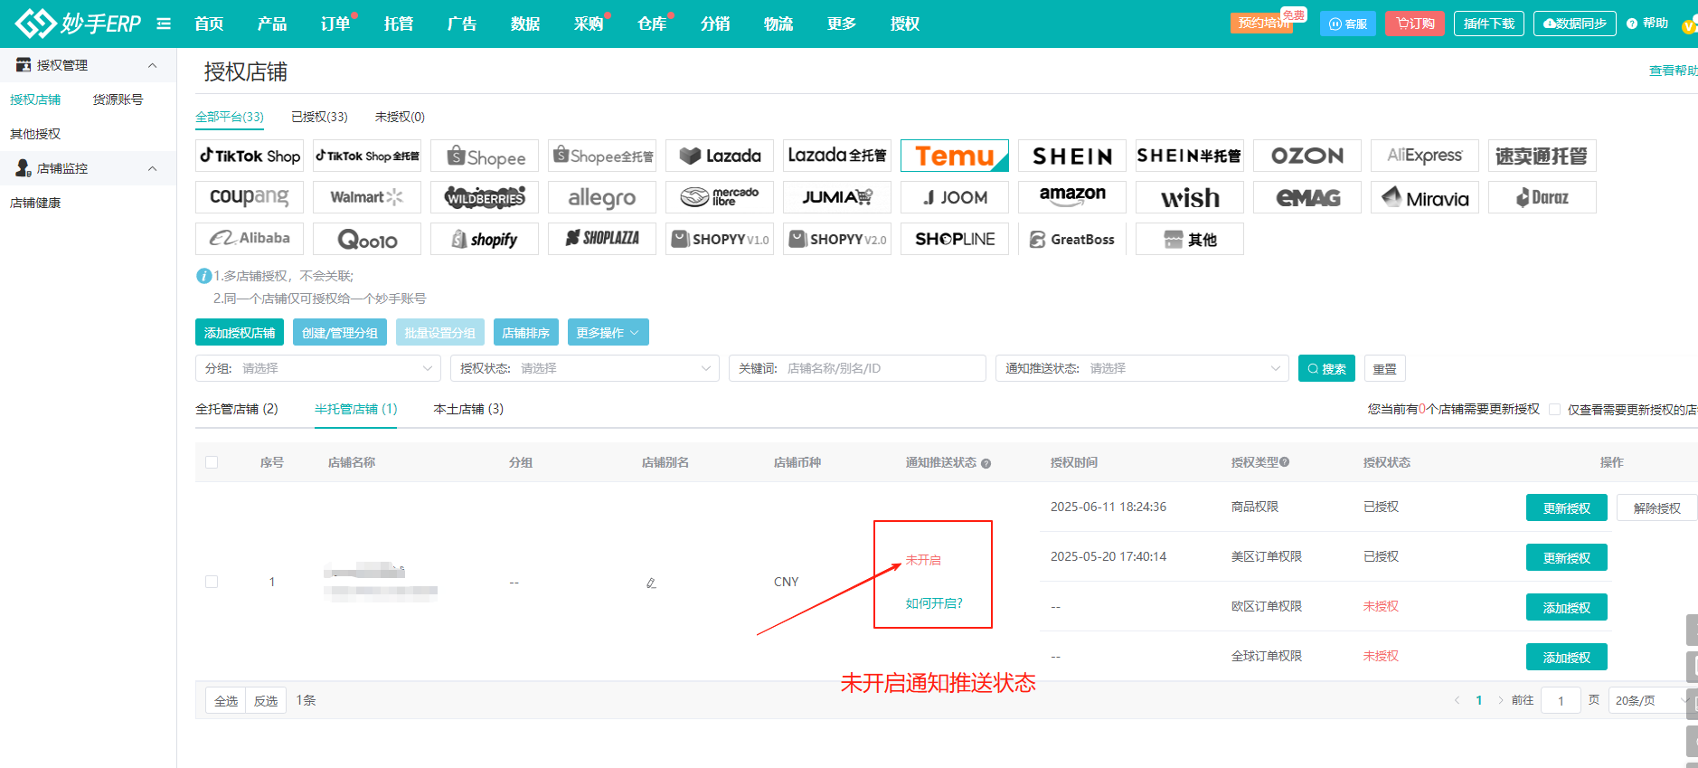Viewport: 1698px width, 768px height.
Task: Focus the 关键词 search input field
Action: tap(857, 368)
